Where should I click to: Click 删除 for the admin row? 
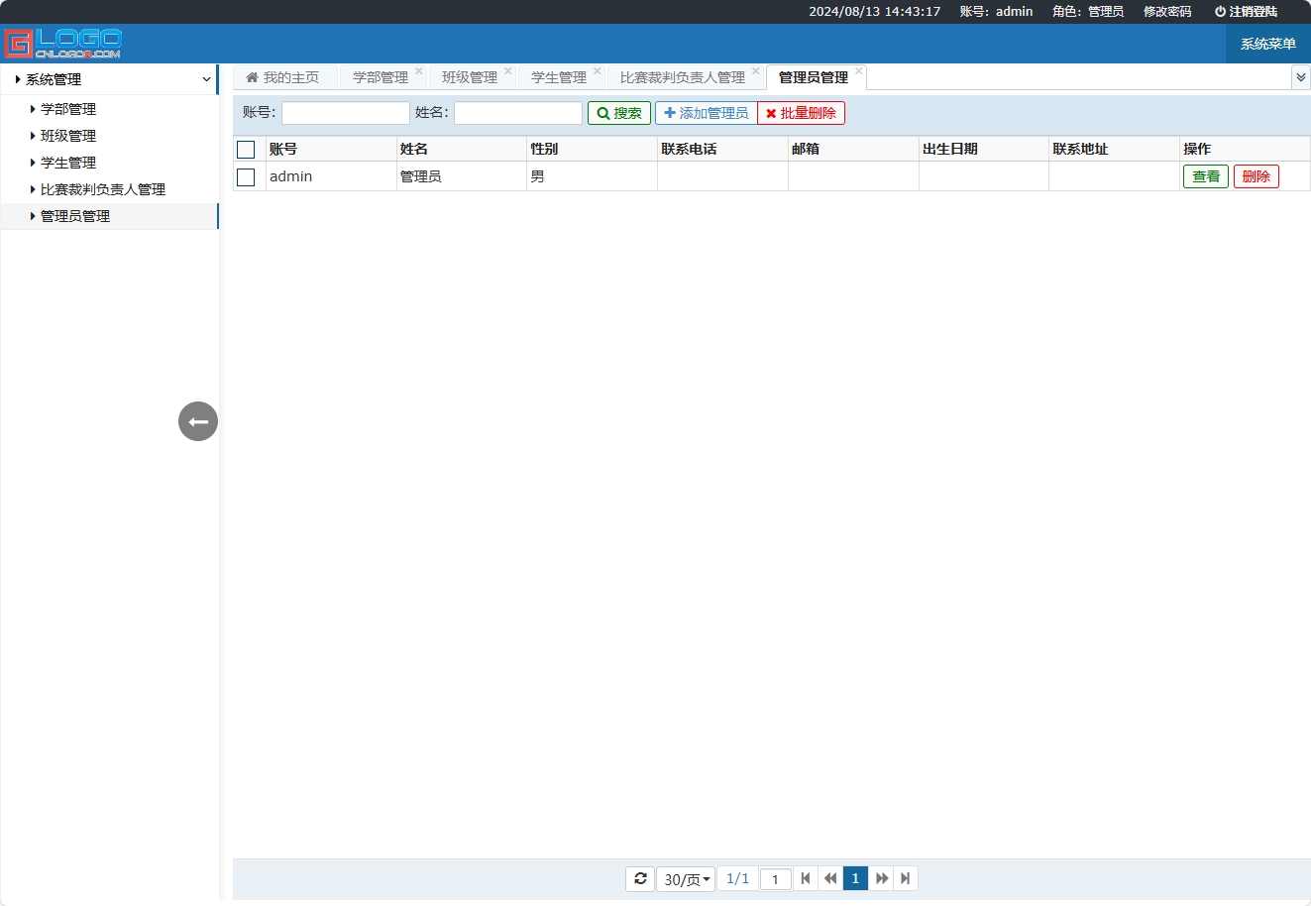click(1256, 176)
